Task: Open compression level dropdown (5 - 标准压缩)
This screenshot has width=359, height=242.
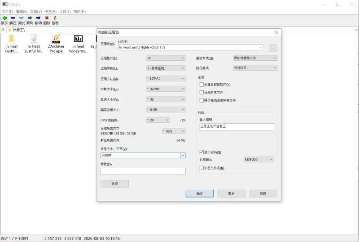Action: [x=166, y=68]
